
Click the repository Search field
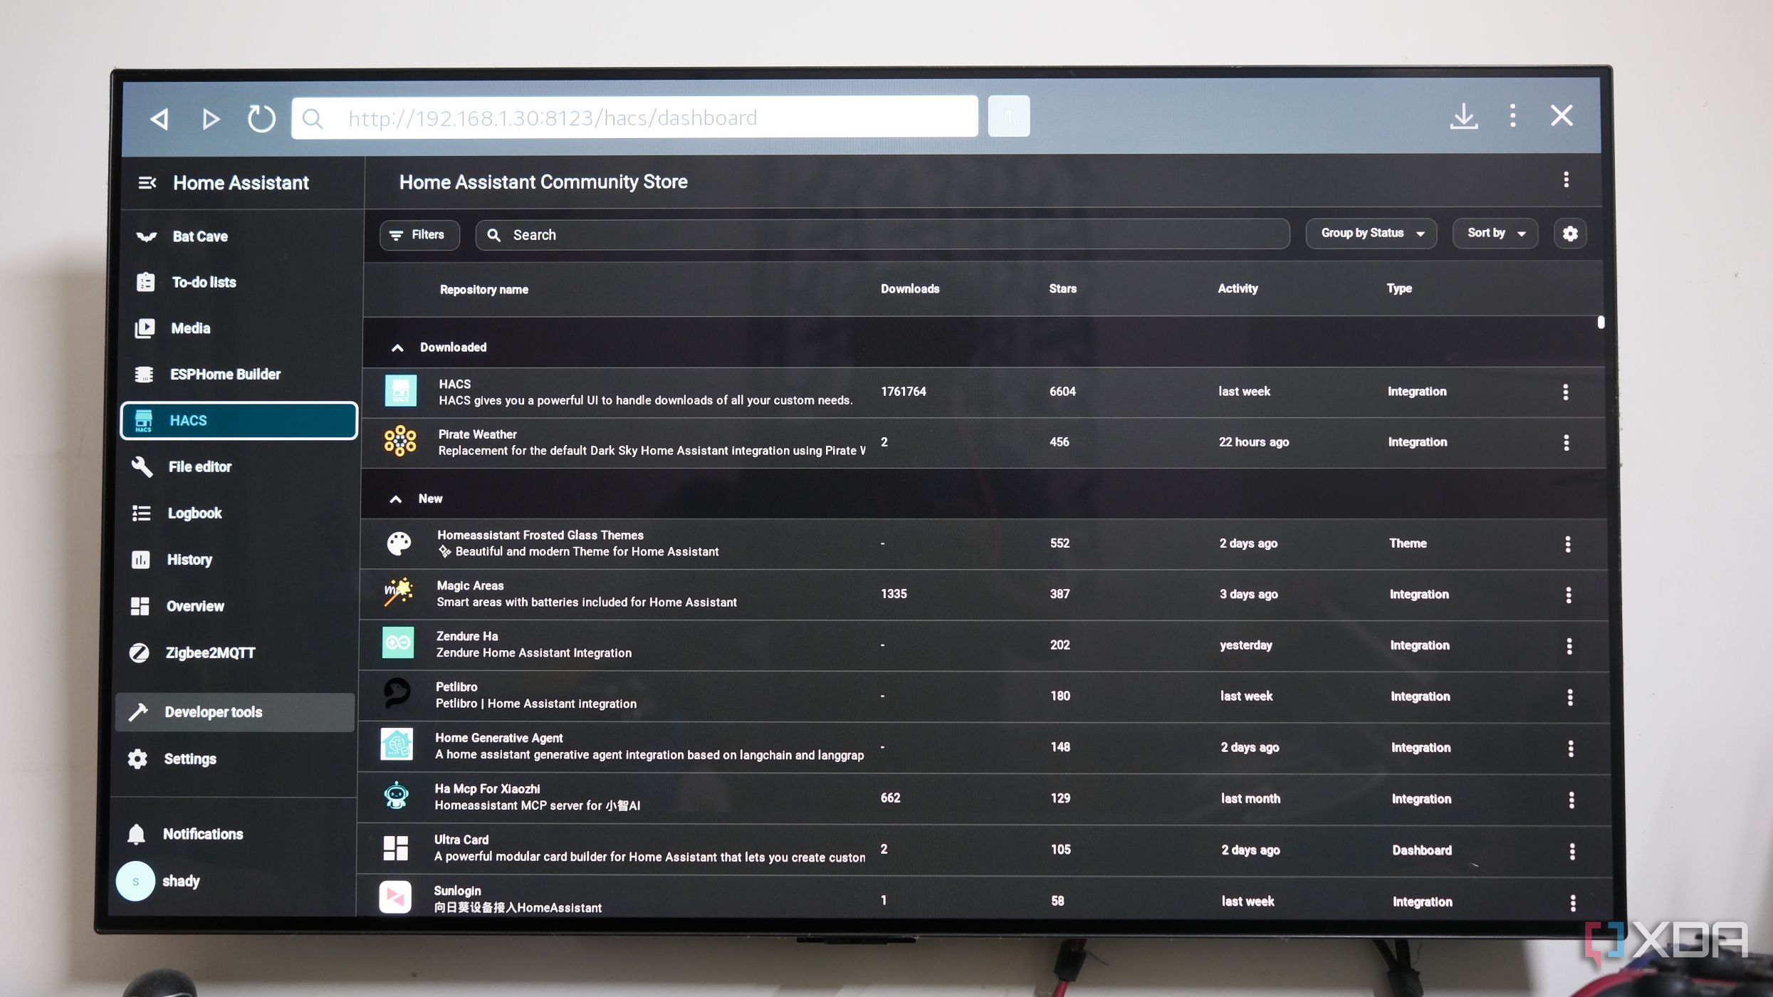pos(883,235)
